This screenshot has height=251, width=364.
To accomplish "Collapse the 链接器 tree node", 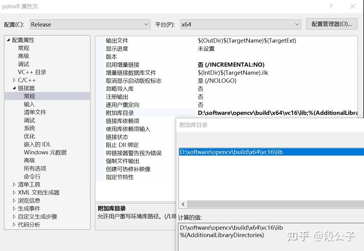I will click(x=14, y=88).
